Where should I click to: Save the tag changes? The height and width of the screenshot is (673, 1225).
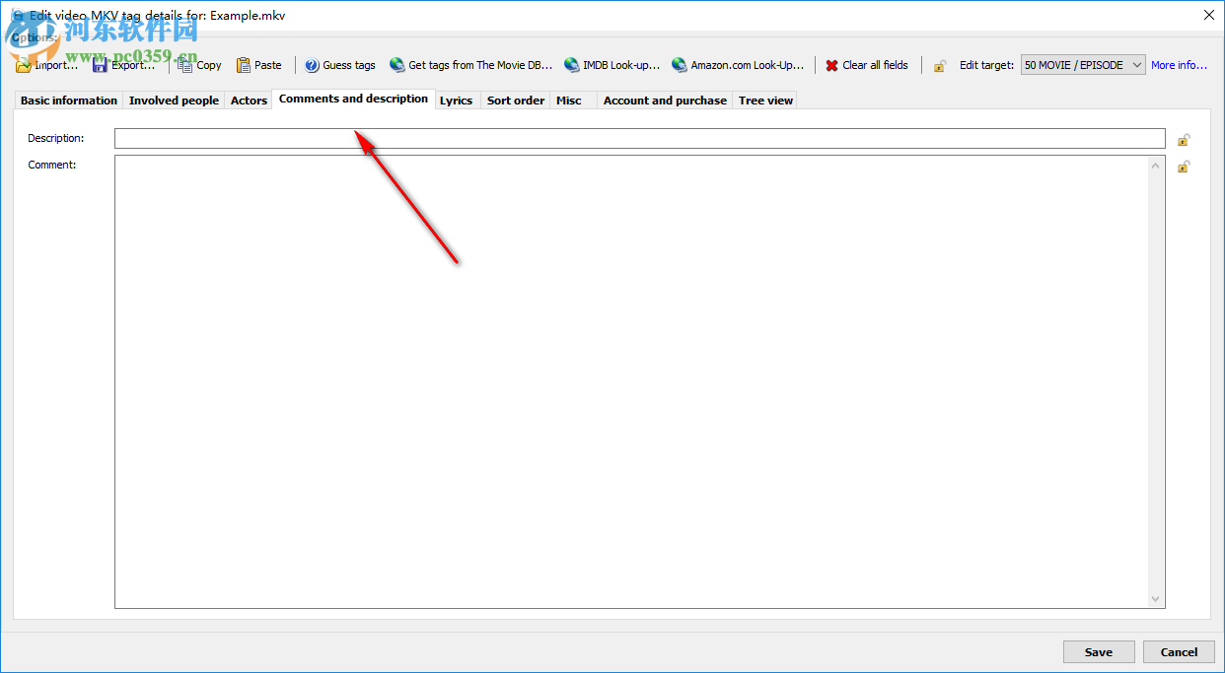(1098, 651)
